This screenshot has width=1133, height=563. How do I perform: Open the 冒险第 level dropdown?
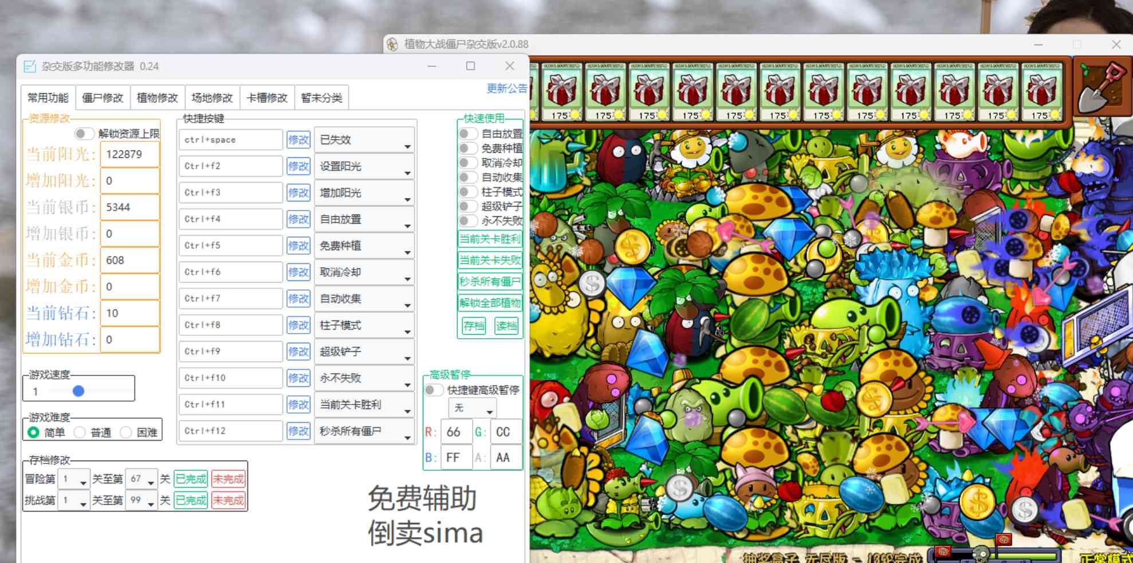pyautogui.click(x=73, y=479)
